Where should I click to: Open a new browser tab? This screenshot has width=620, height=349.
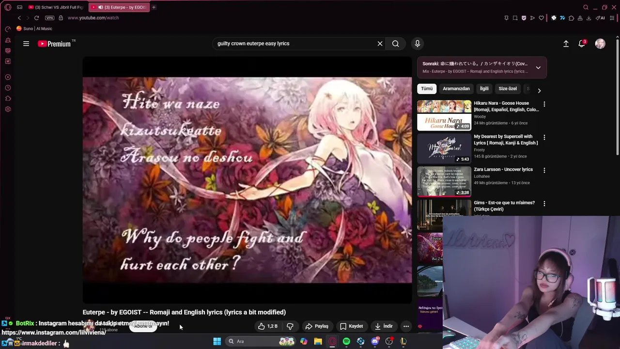pos(154,7)
